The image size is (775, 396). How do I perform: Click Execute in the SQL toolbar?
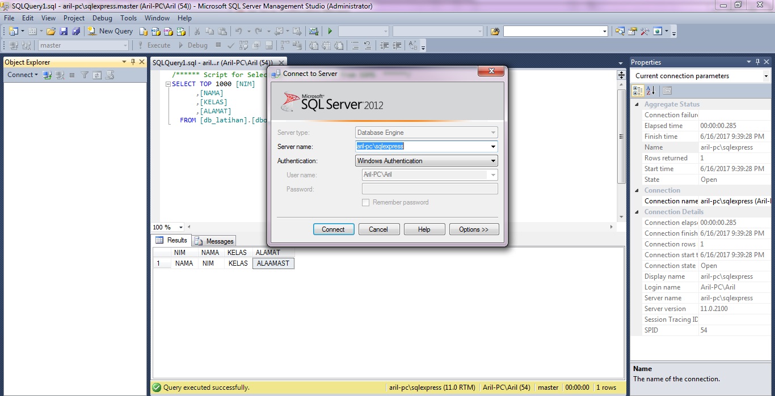154,45
